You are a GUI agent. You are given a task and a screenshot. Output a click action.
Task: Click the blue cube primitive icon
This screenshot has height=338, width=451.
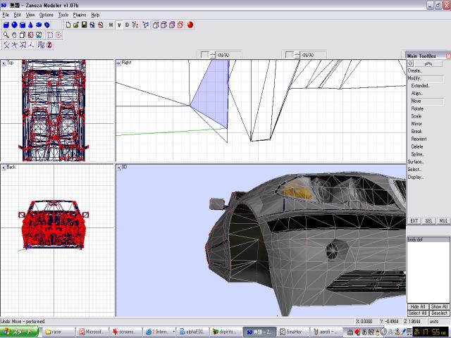coord(6,25)
